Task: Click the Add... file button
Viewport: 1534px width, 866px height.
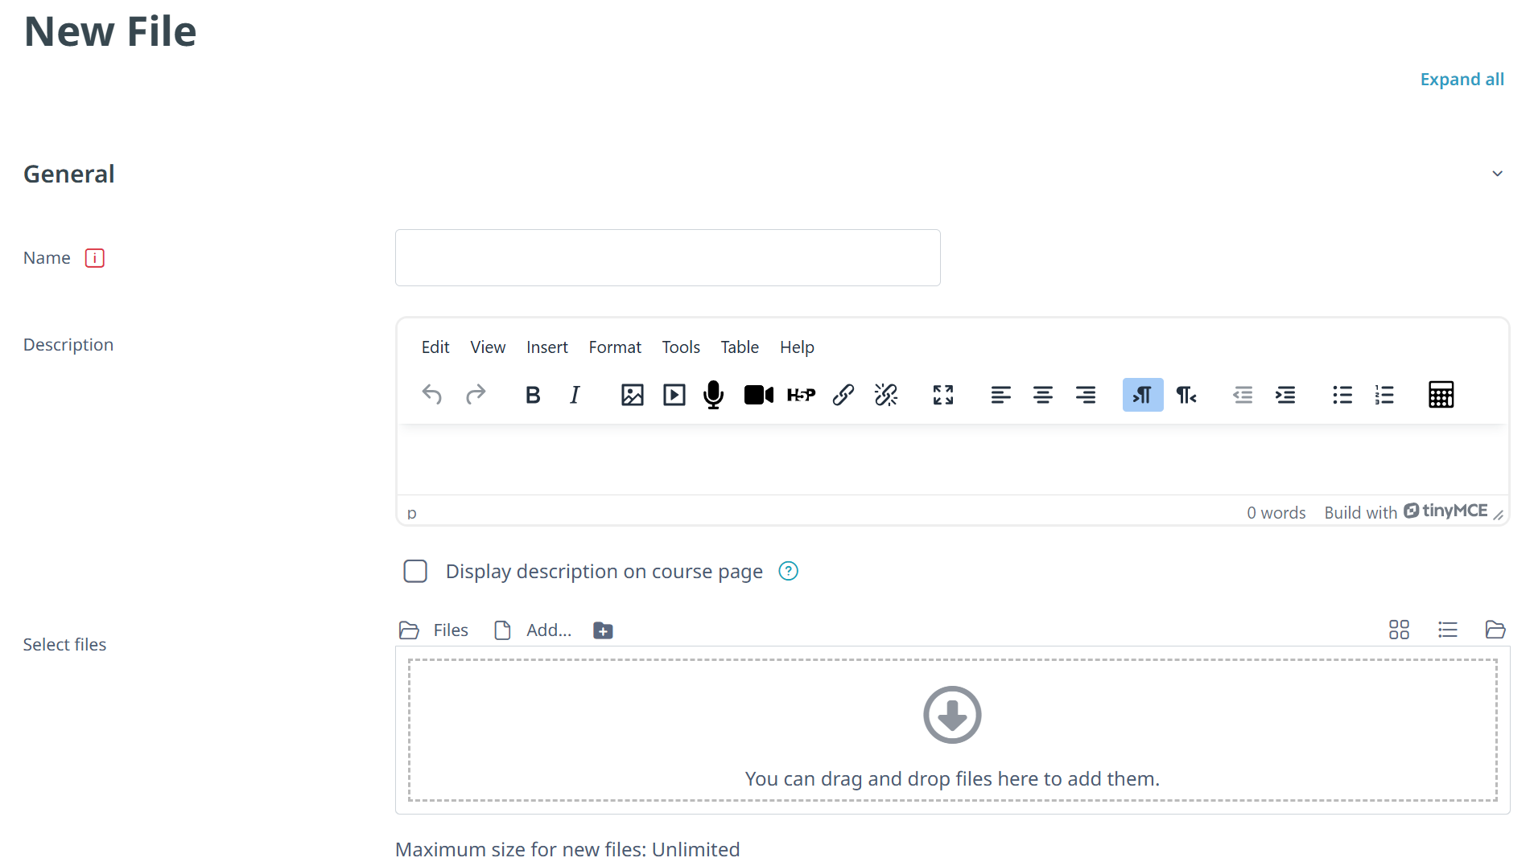Action: pos(534,630)
